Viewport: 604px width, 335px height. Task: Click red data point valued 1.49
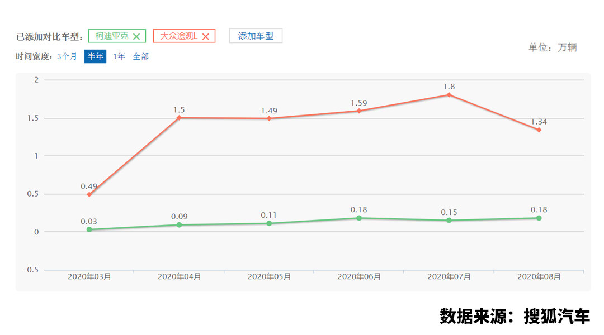(x=269, y=118)
